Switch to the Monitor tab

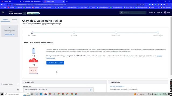pos(14,19)
